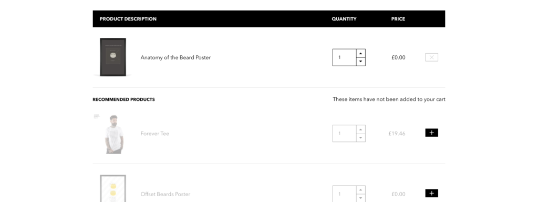Open Anatomy of the Beard Poster product thumbnail
This screenshot has width=538, height=202.
tap(113, 57)
